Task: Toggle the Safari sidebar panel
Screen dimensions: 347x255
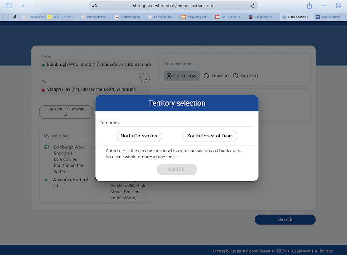Action: click(9, 6)
